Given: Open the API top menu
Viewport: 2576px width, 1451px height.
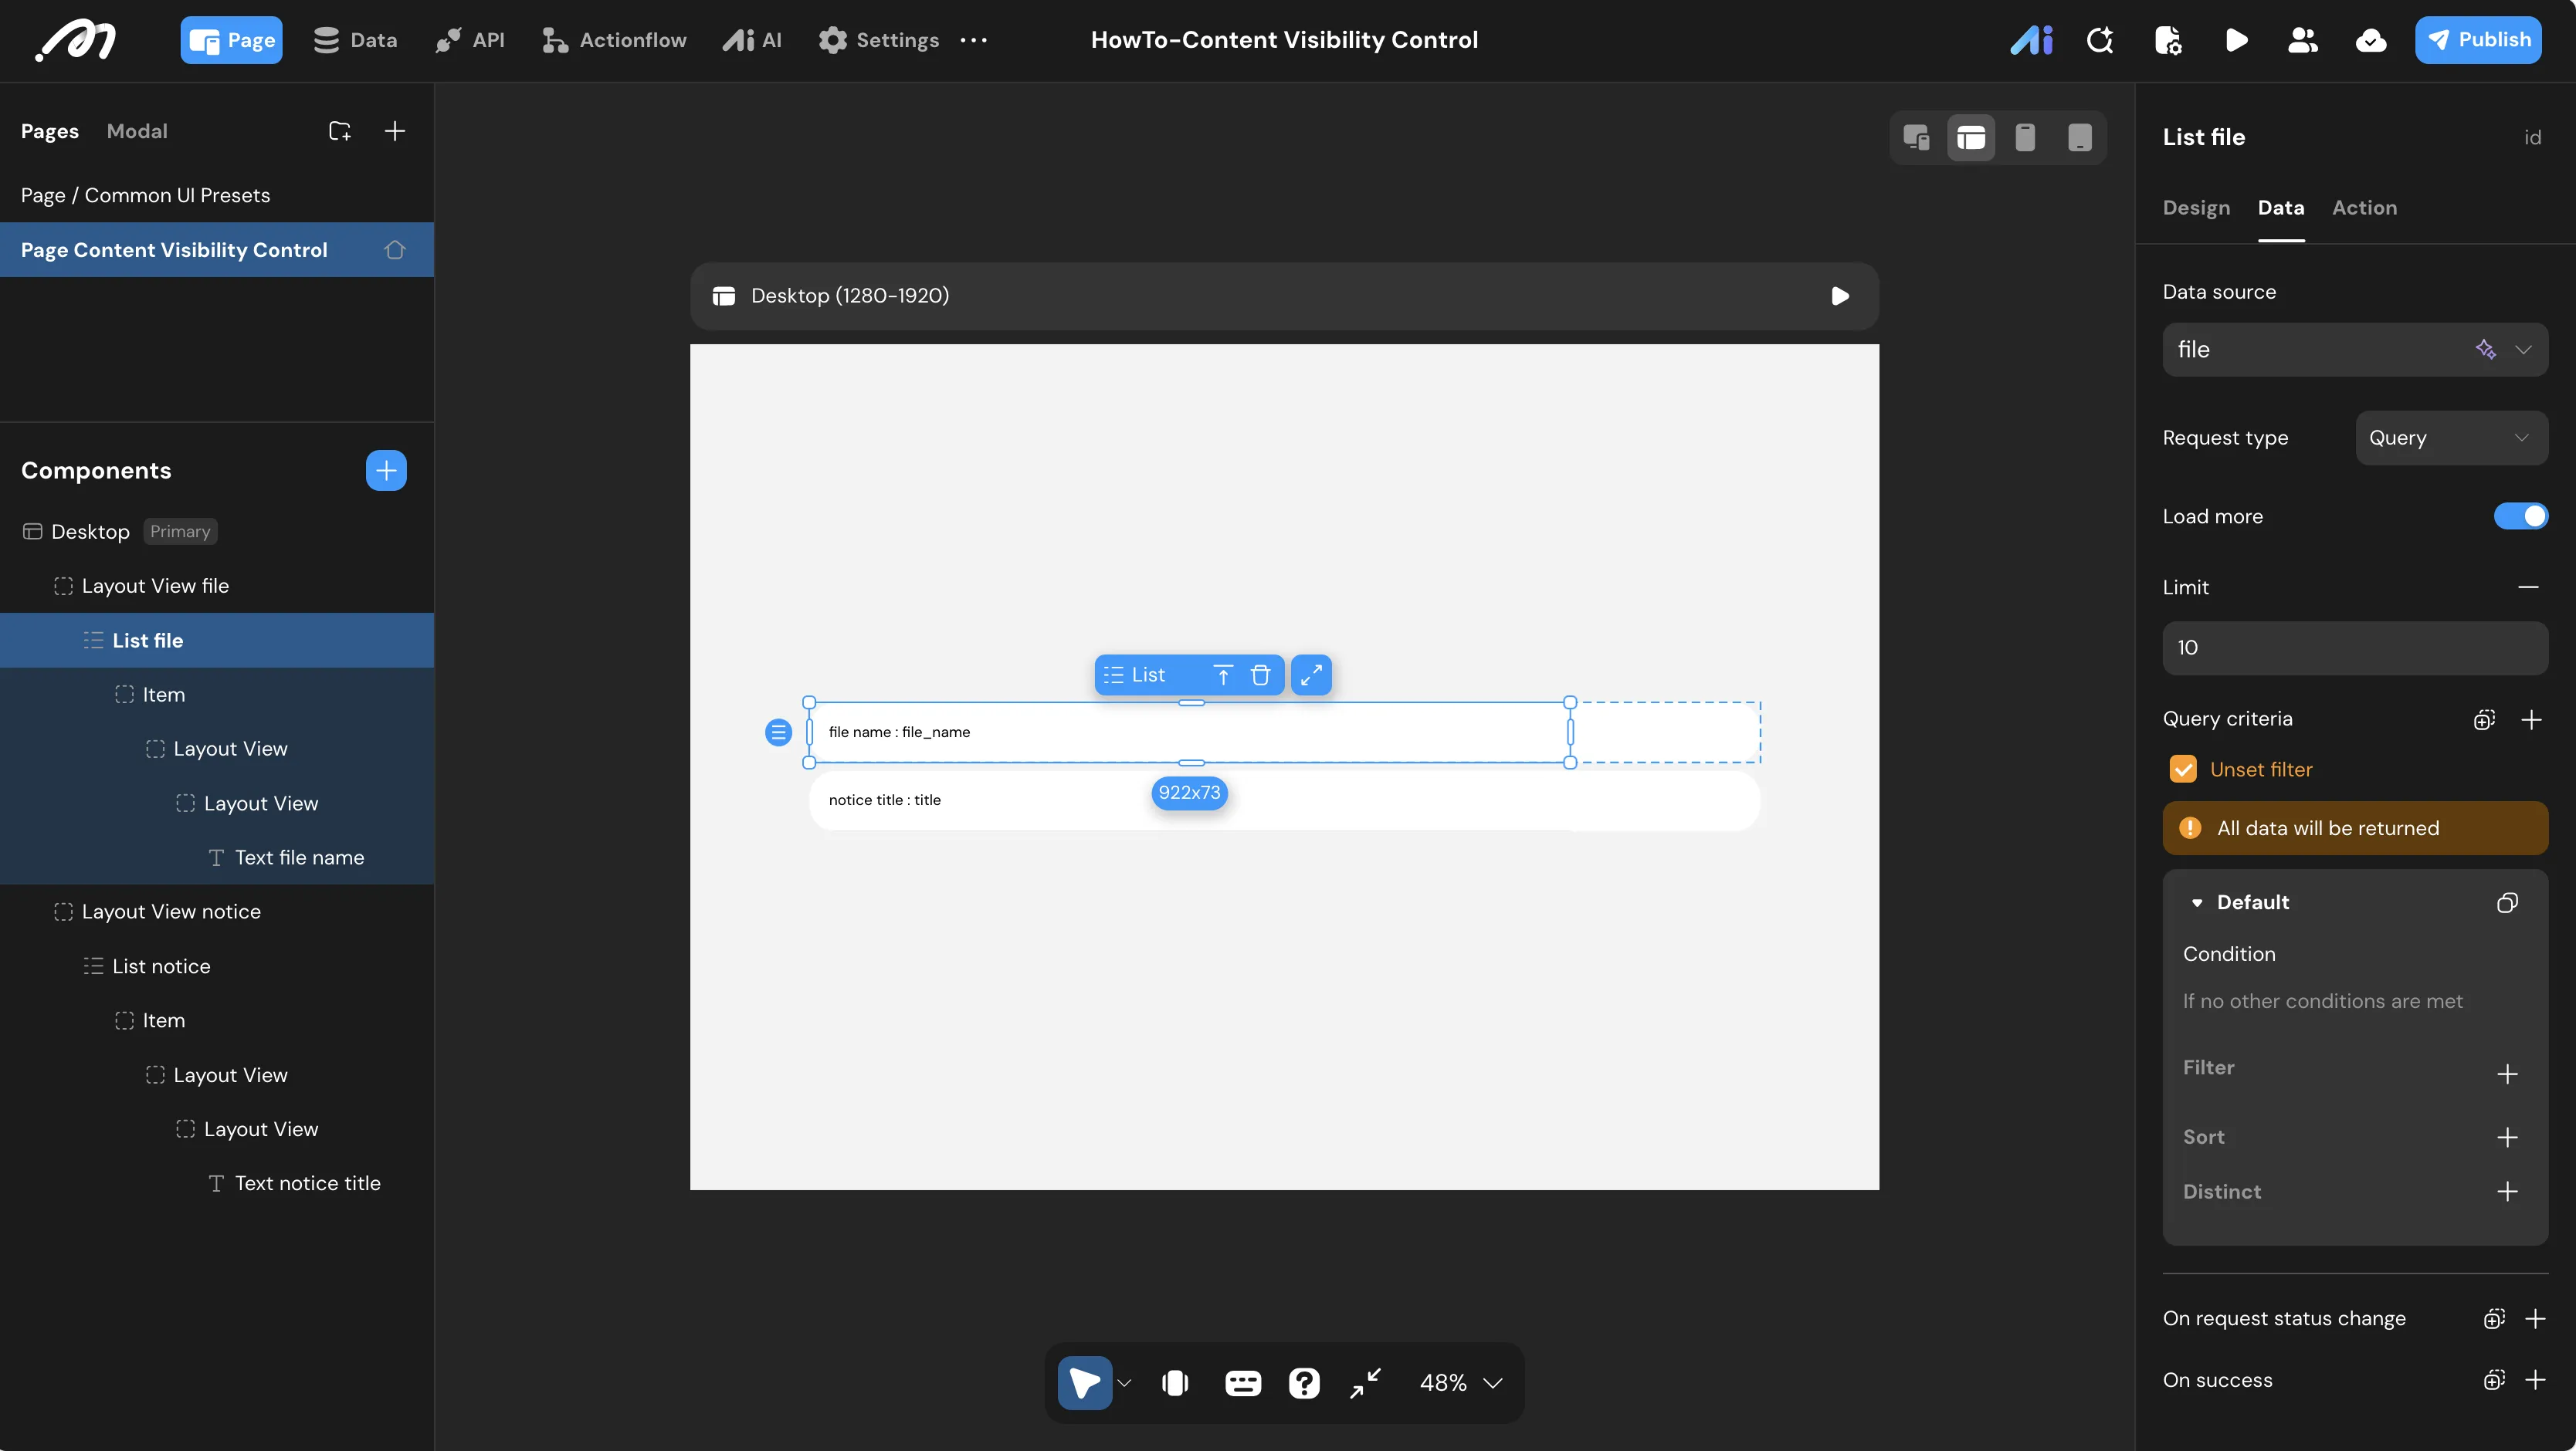Looking at the screenshot, I should (470, 40).
